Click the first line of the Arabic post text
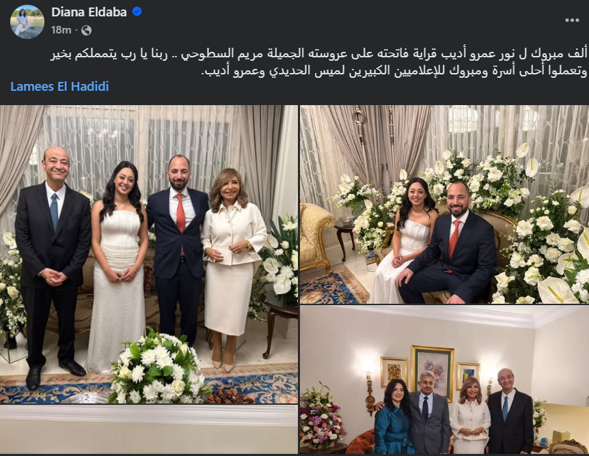This screenshot has height=456, width=589. pyautogui.click(x=318, y=54)
